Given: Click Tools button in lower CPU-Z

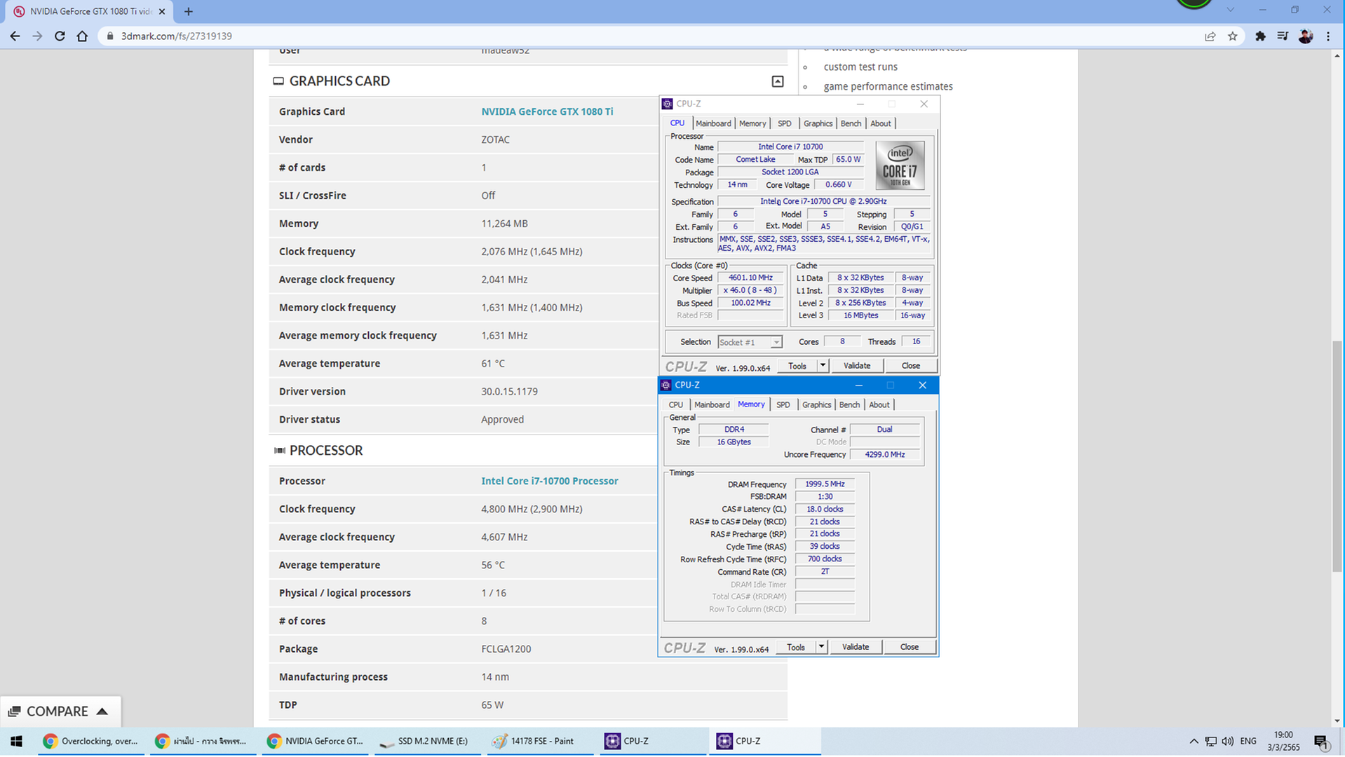Looking at the screenshot, I should 796,647.
